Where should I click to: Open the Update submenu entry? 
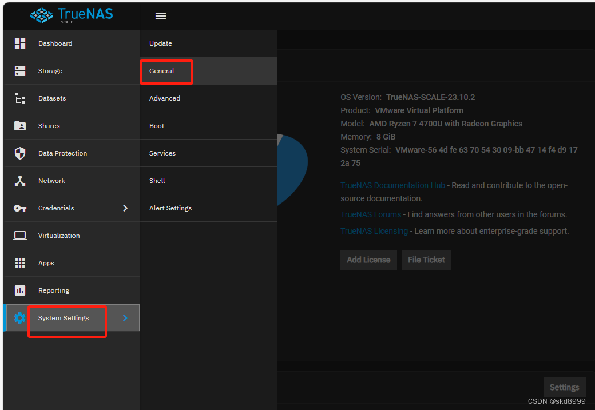pyautogui.click(x=208, y=43)
